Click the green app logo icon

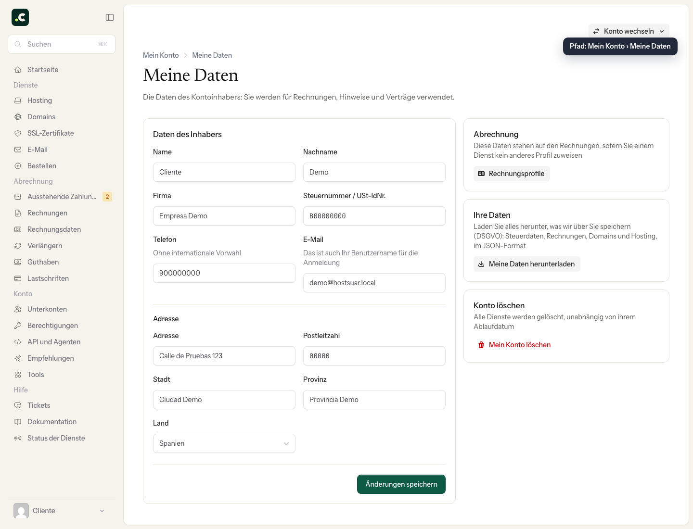pyautogui.click(x=20, y=17)
